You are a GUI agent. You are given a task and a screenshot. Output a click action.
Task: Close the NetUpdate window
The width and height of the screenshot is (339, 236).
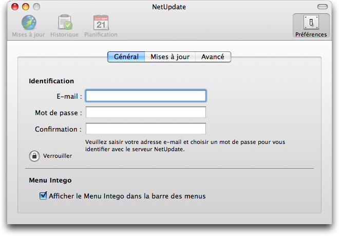click(15, 7)
